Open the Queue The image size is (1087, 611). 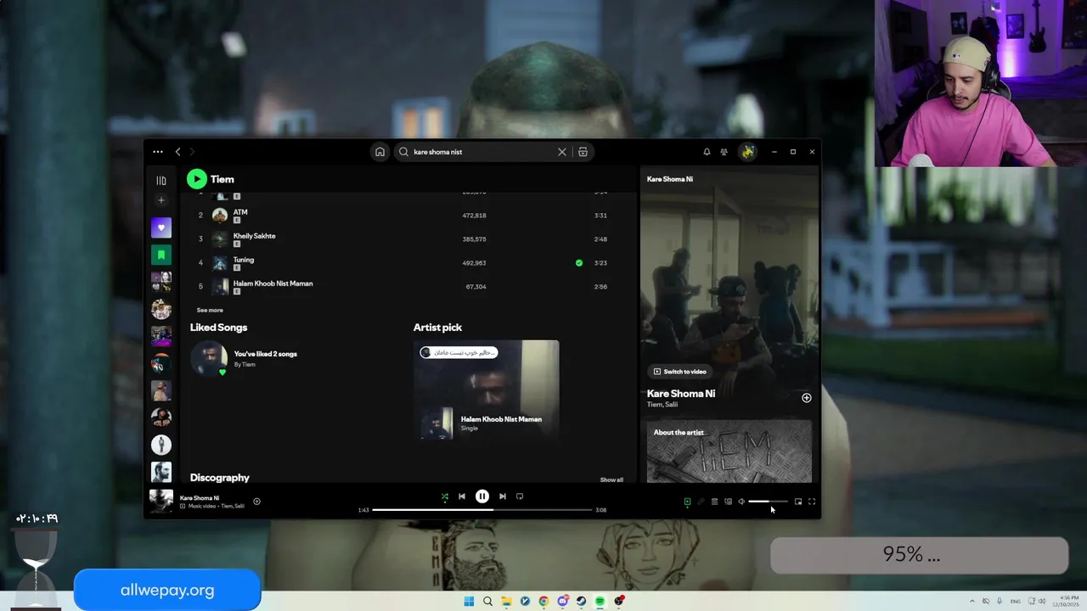(x=714, y=502)
